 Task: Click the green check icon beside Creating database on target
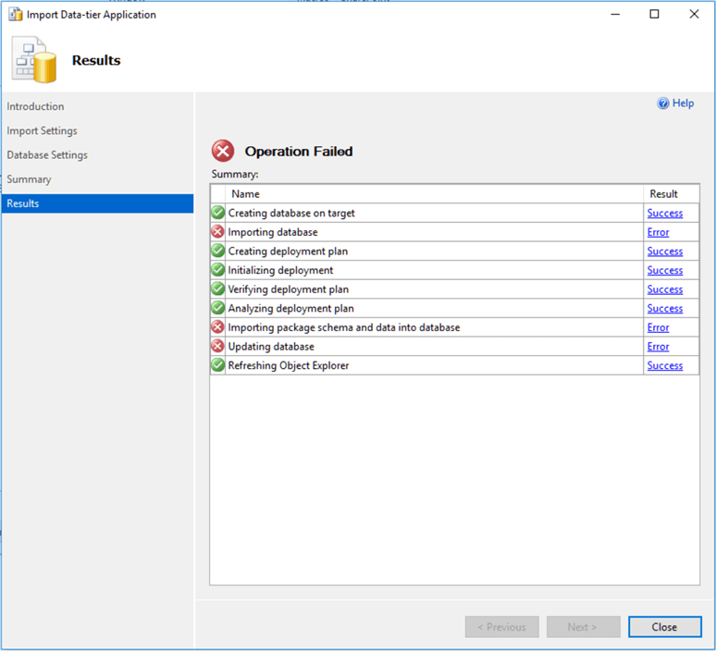218,213
